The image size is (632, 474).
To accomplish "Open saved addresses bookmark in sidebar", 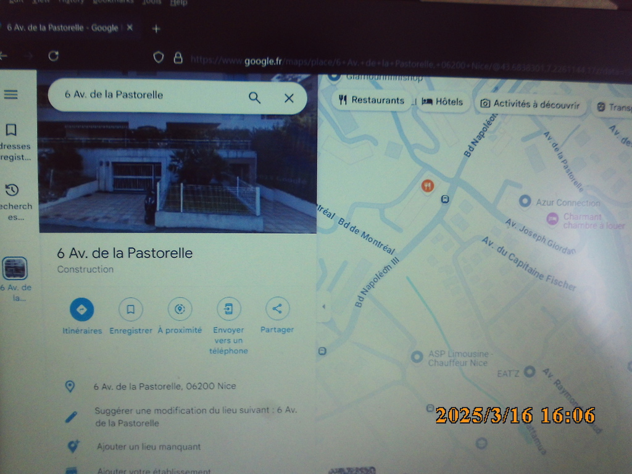I will click(x=11, y=130).
